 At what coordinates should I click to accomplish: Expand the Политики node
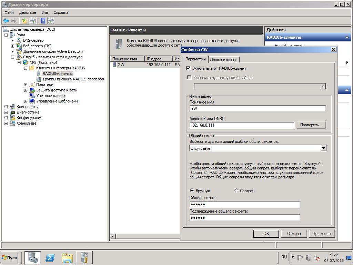[26, 85]
